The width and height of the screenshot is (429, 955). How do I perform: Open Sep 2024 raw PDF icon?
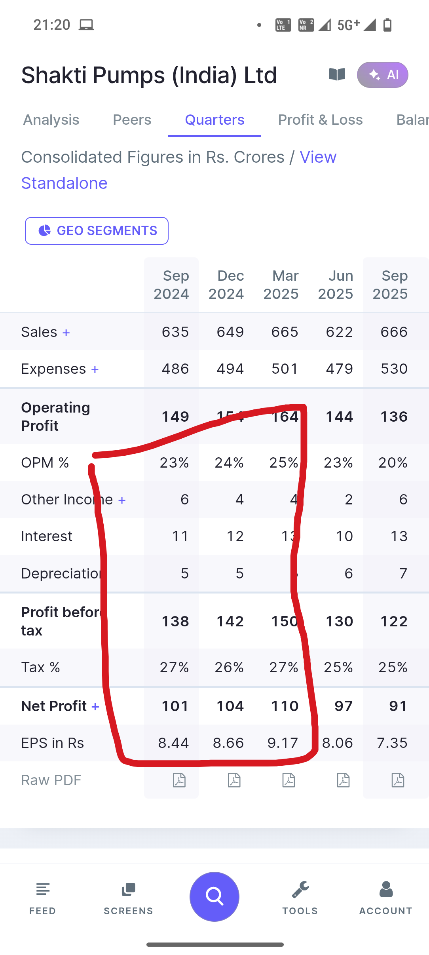pyautogui.click(x=179, y=780)
